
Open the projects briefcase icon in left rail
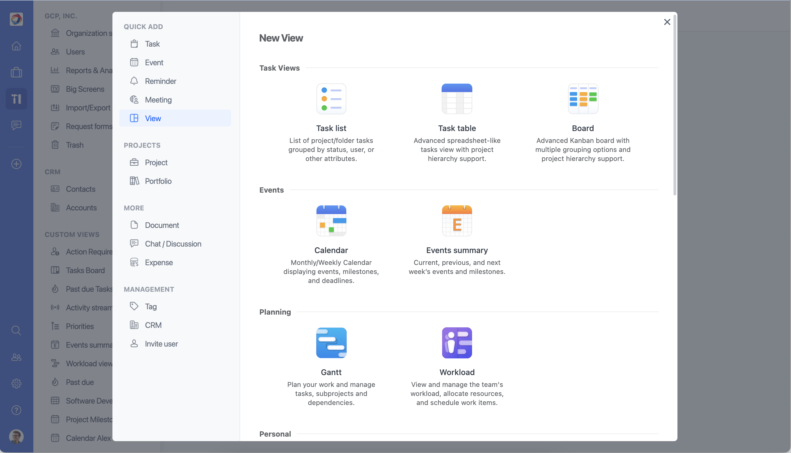point(16,72)
